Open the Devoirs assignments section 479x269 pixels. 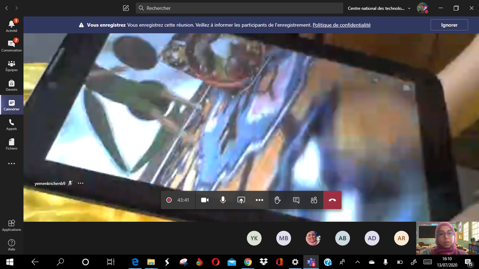12,84
